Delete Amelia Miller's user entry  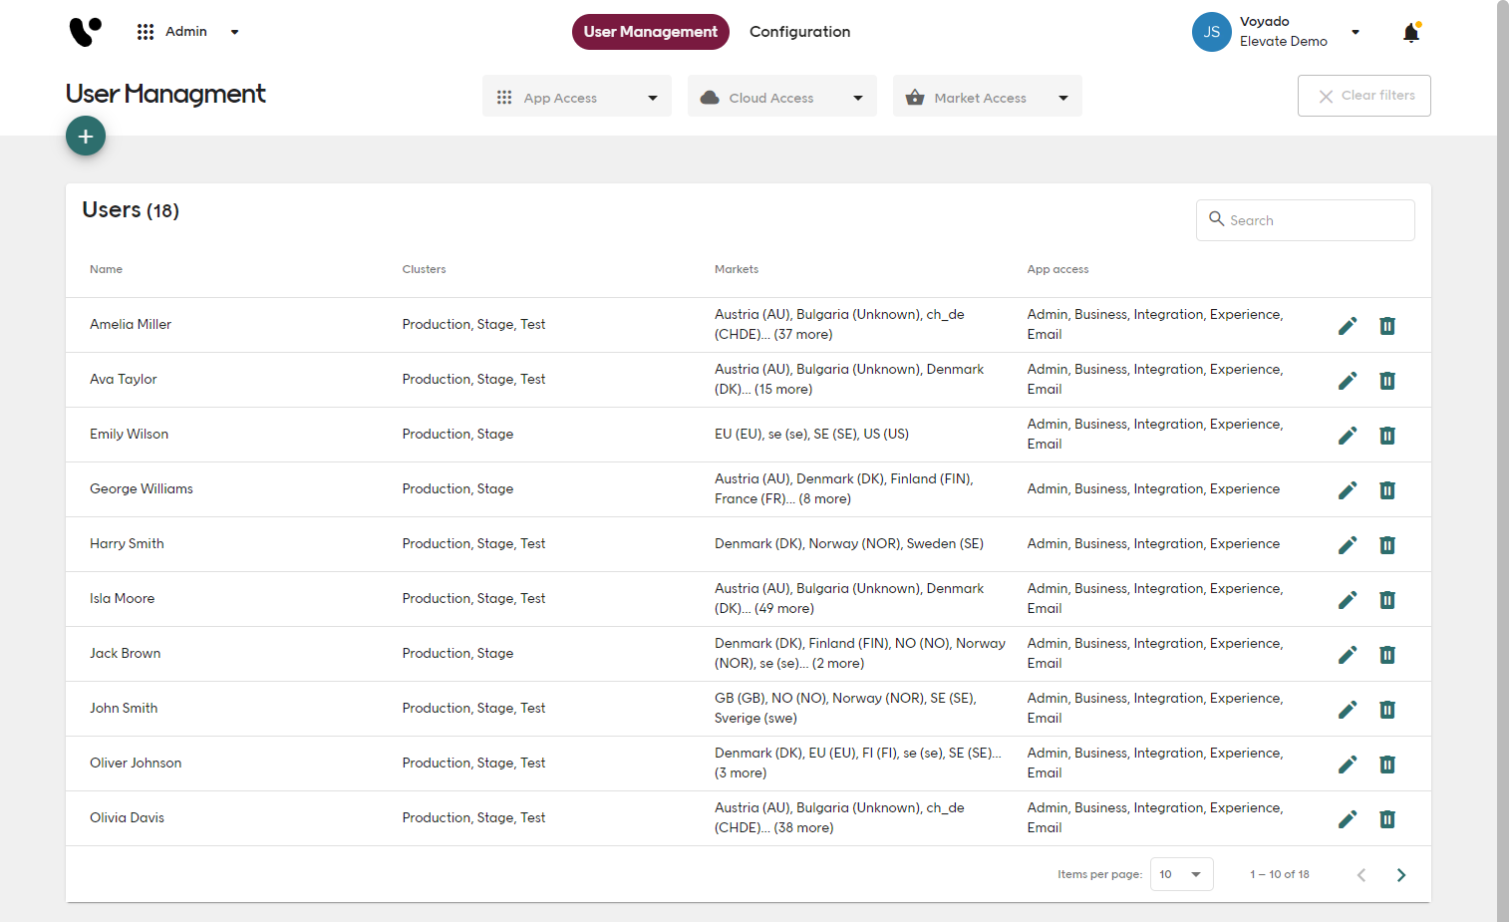[x=1387, y=326]
